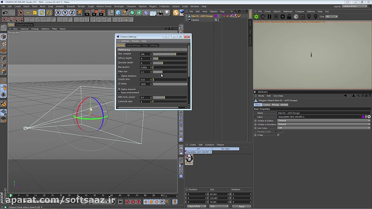This screenshot has height=209, width=372.
Task: Open the Octane menu in main menu bar
Action: coord(176,6)
